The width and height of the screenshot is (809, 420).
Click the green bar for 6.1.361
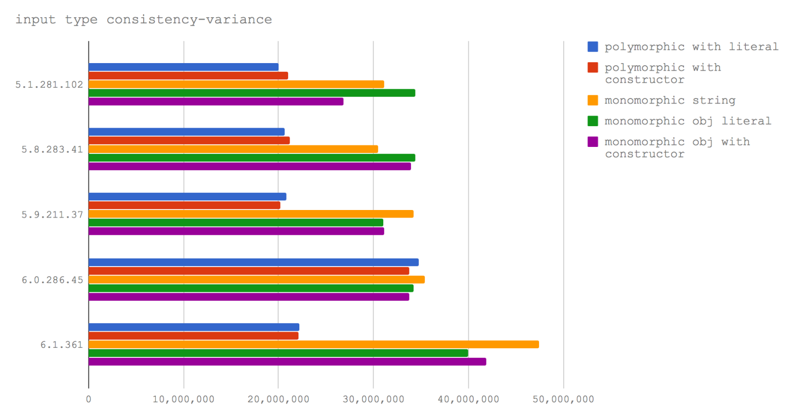(279, 353)
